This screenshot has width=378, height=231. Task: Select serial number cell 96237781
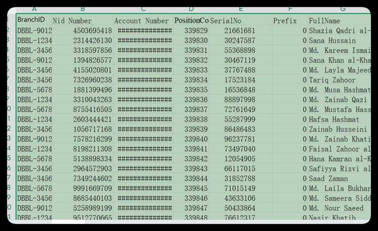(x=241, y=139)
